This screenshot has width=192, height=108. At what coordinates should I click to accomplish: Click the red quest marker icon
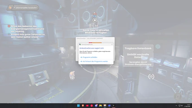coord(9,26)
